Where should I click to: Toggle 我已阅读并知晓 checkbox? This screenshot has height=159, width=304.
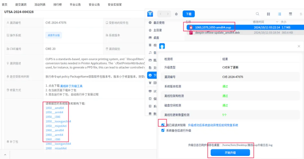pyautogui.click(x=163, y=125)
